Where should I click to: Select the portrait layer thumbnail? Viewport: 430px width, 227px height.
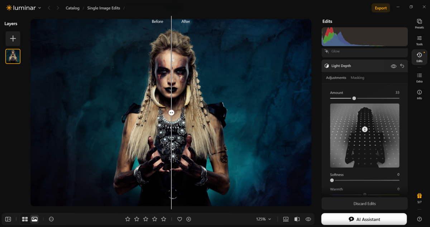[13, 56]
